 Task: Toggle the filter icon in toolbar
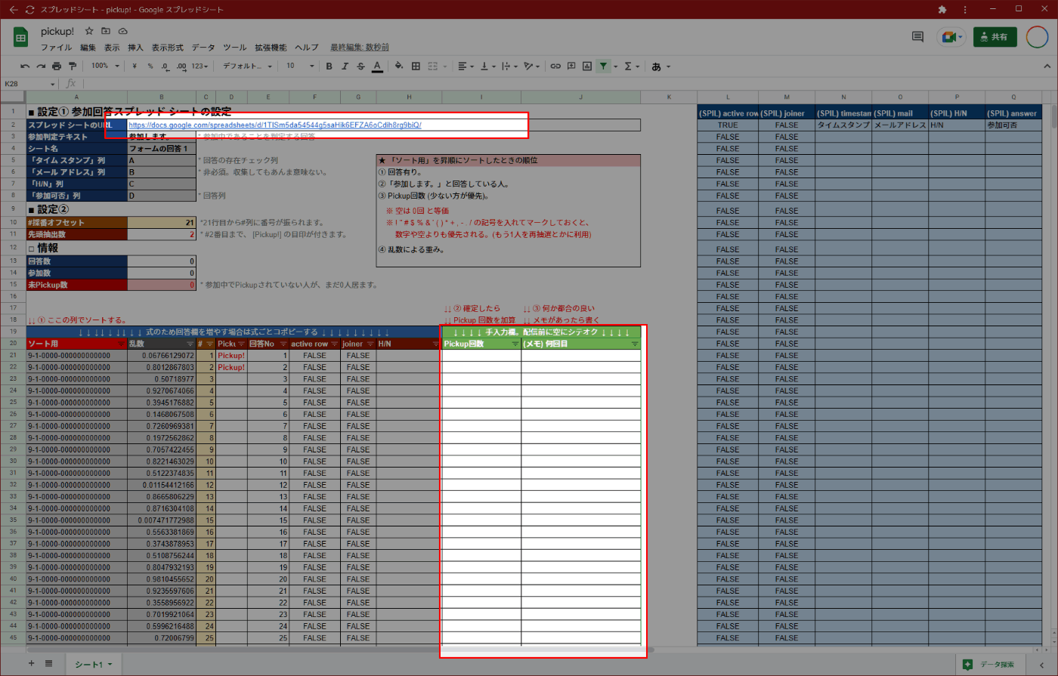[603, 66]
